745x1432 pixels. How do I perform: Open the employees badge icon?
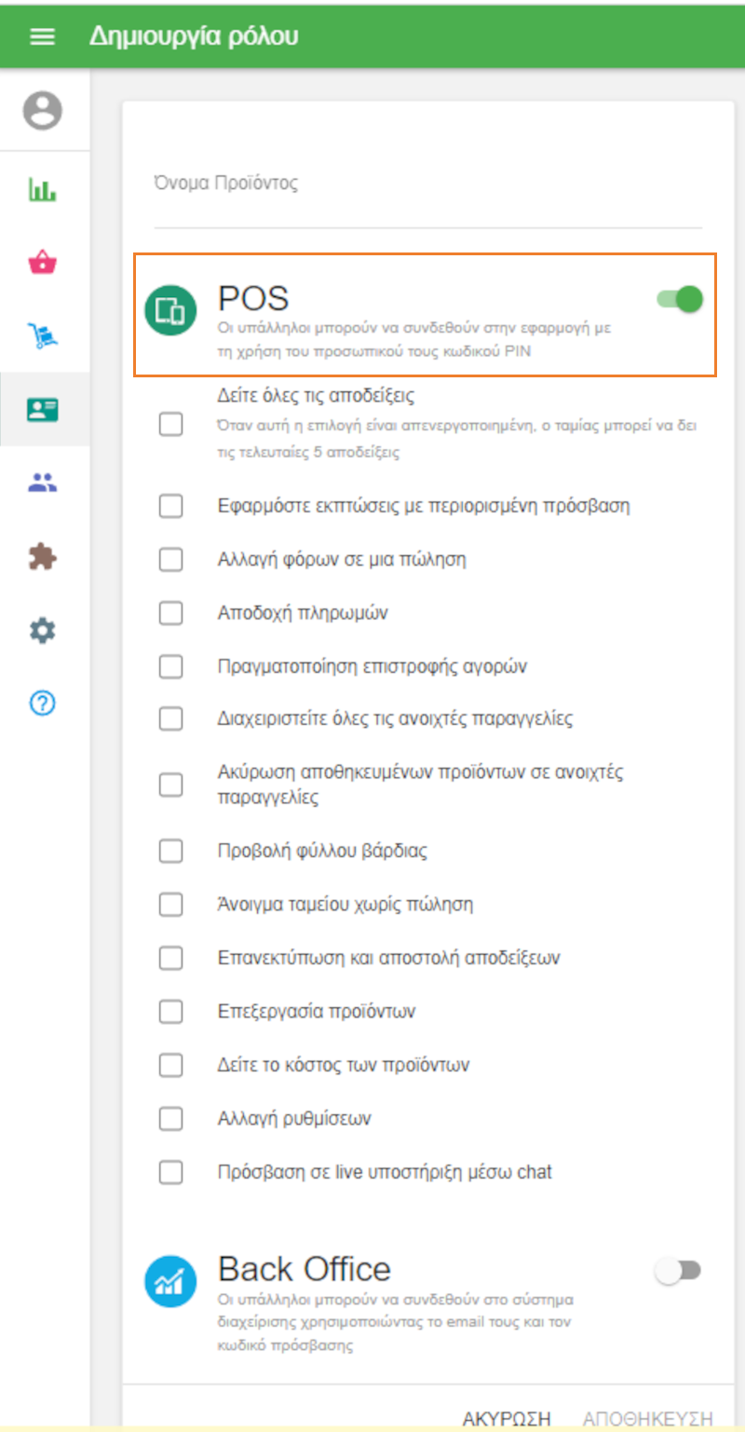pos(42,409)
